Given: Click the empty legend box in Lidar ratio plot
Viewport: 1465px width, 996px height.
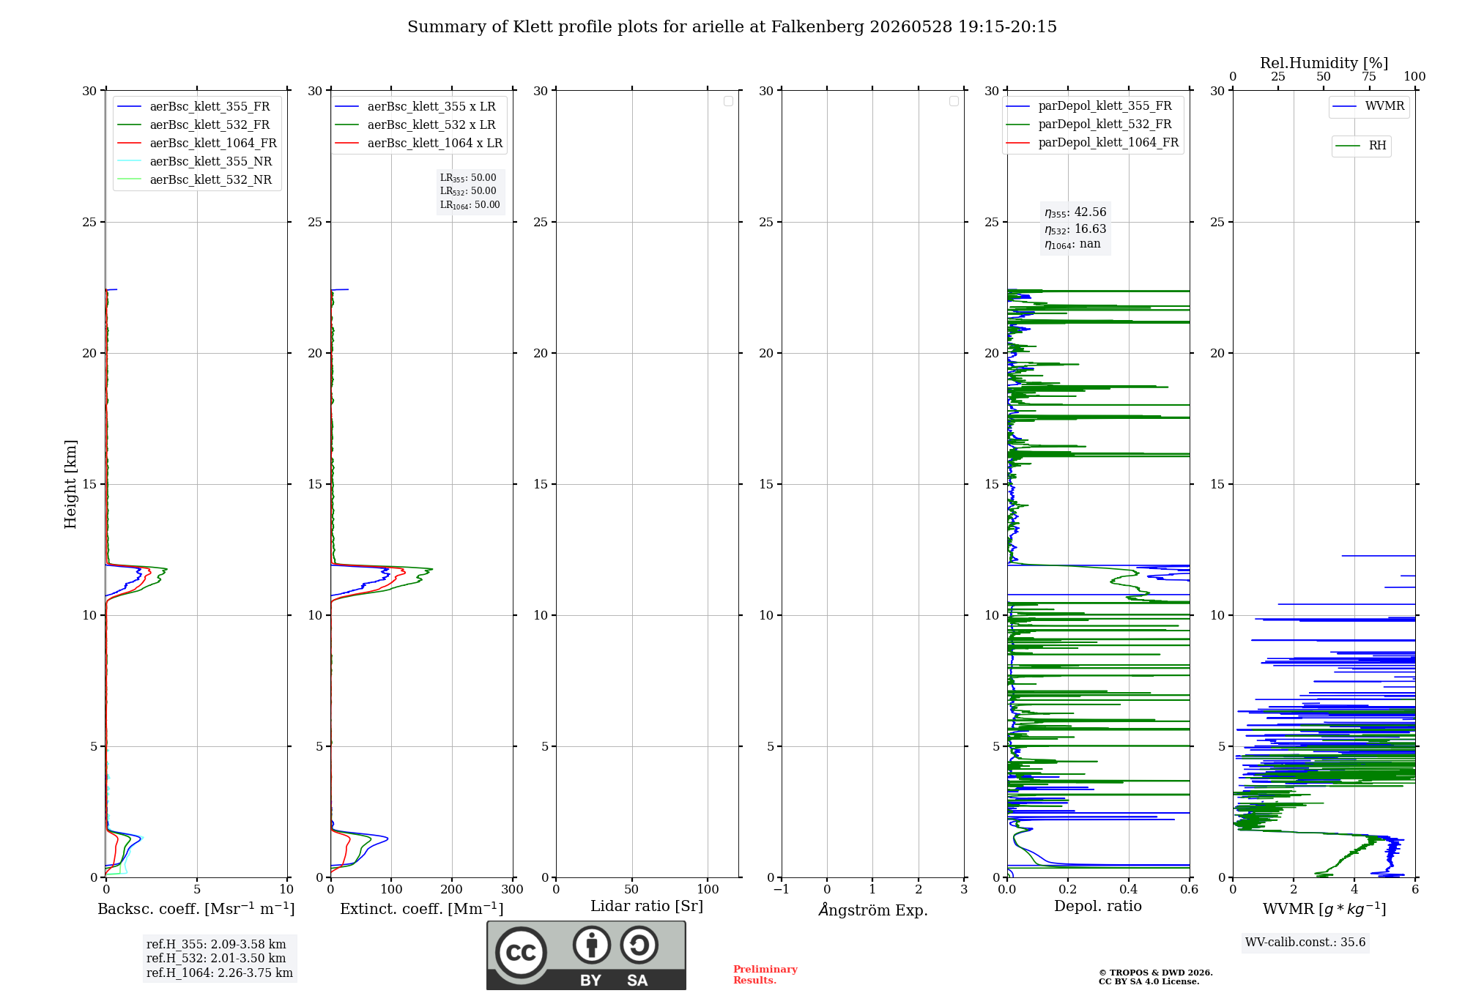Looking at the screenshot, I should [x=728, y=101].
